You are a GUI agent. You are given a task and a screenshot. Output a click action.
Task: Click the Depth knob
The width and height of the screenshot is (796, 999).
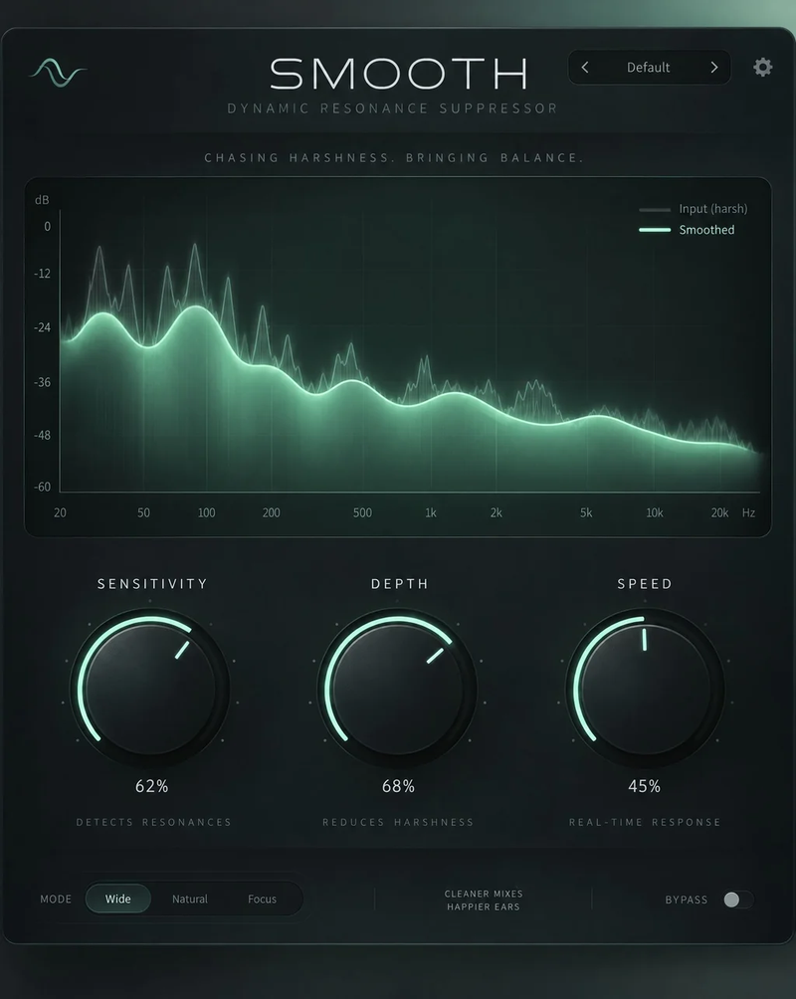(x=397, y=689)
